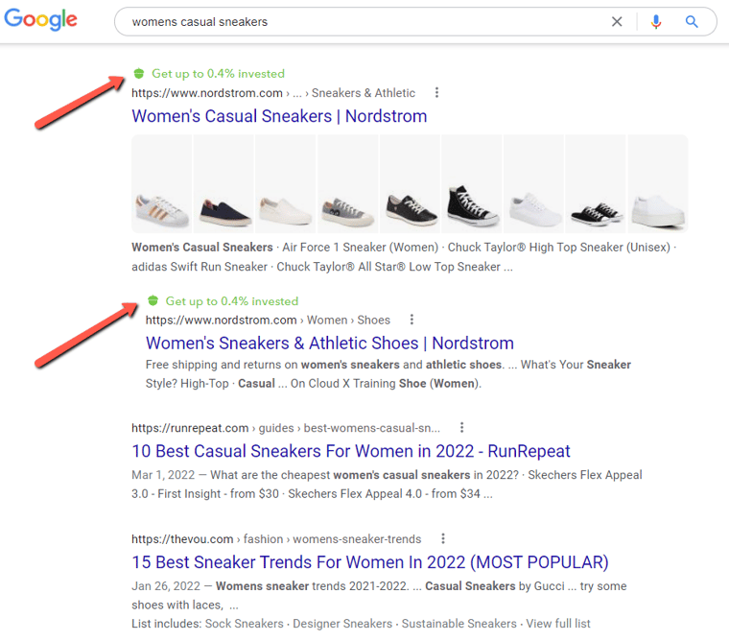Click 'Designer Sneakers' in the list includes line
Screen dimensions: 729x641
coord(342,624)
